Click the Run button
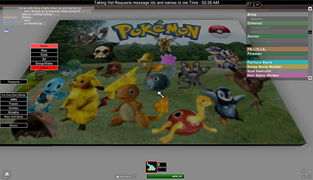313x180 pixels. pos(44,50)
